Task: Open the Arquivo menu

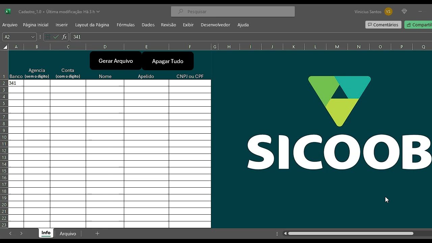Action: tap(10, 25)
